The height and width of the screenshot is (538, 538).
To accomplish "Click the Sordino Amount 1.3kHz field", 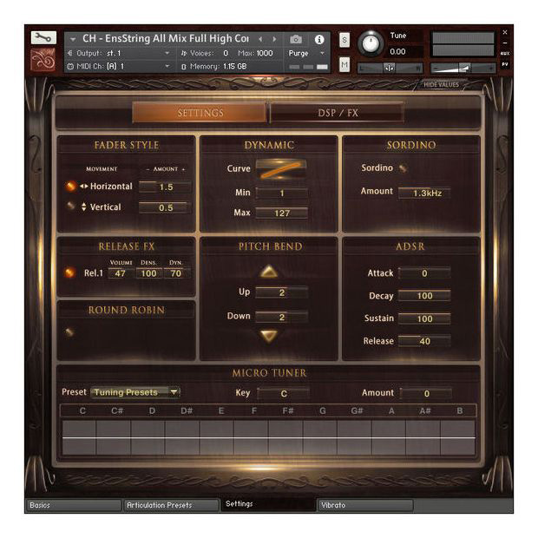I will (x=425, y=193).
